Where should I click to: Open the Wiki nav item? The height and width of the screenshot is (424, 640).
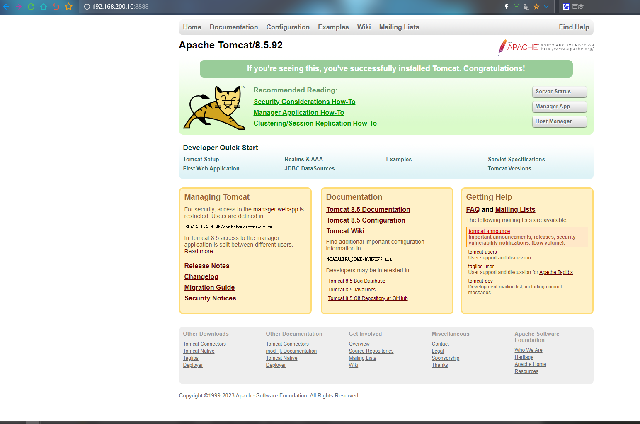pyautogui.click(x=364, y=27)
